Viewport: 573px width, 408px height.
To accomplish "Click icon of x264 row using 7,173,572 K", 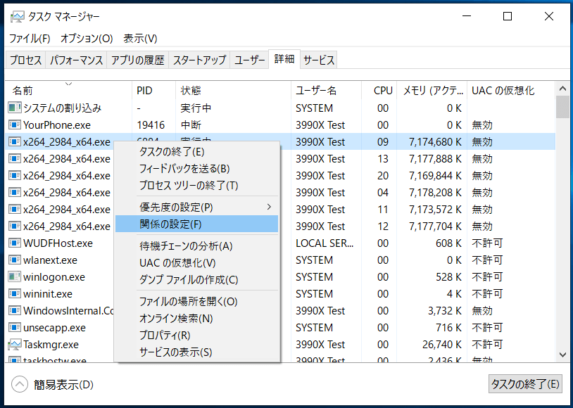I will (x=14, y=210).
